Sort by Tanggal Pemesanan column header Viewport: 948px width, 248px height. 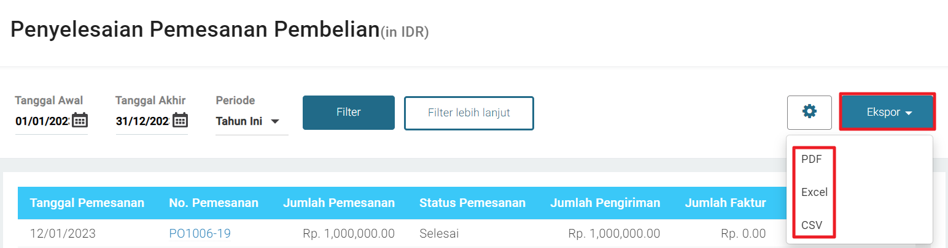click(87, 203)
